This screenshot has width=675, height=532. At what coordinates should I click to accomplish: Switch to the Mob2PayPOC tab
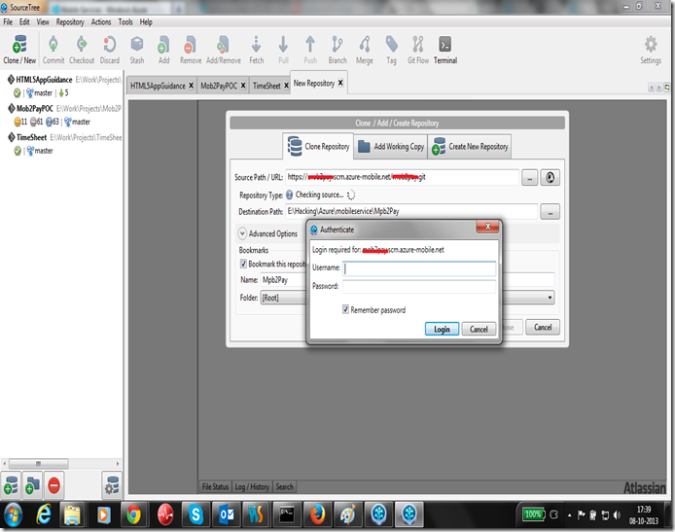pyautogui.click(x=219, y=86)
